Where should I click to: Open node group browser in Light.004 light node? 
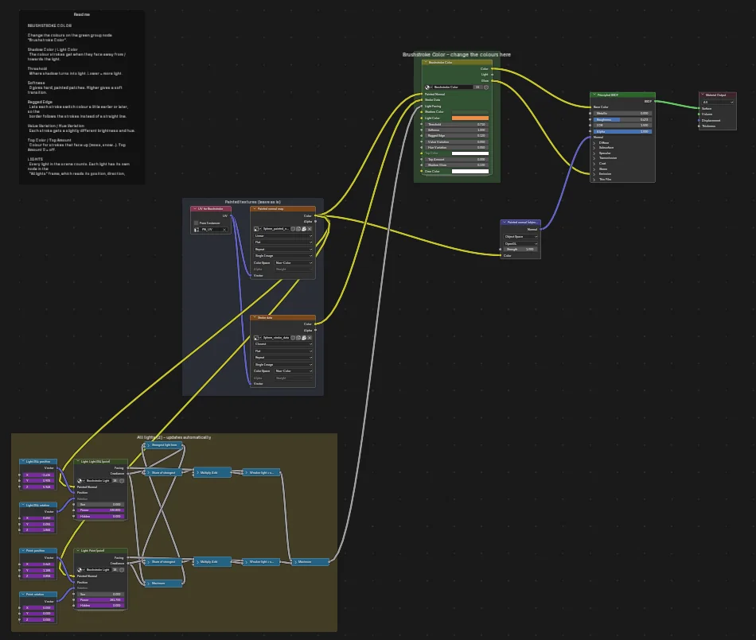[x=80, y=481]
